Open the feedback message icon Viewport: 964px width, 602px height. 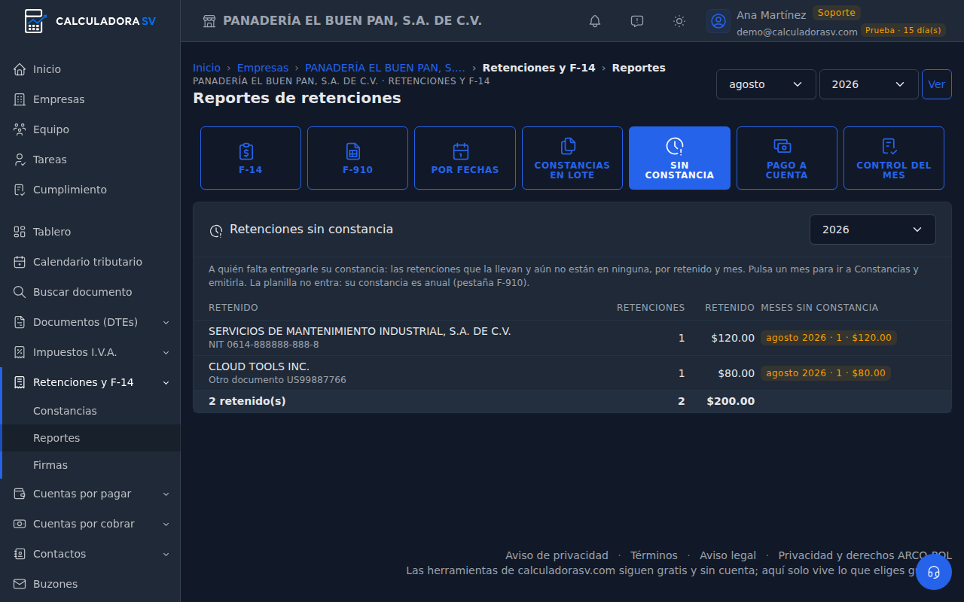coord(637,21)
